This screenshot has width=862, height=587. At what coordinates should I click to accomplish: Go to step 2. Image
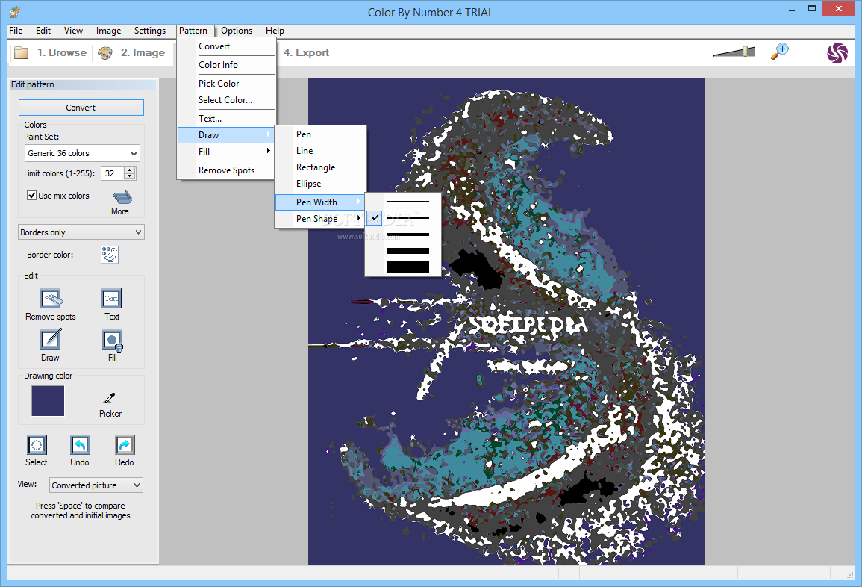143,53
